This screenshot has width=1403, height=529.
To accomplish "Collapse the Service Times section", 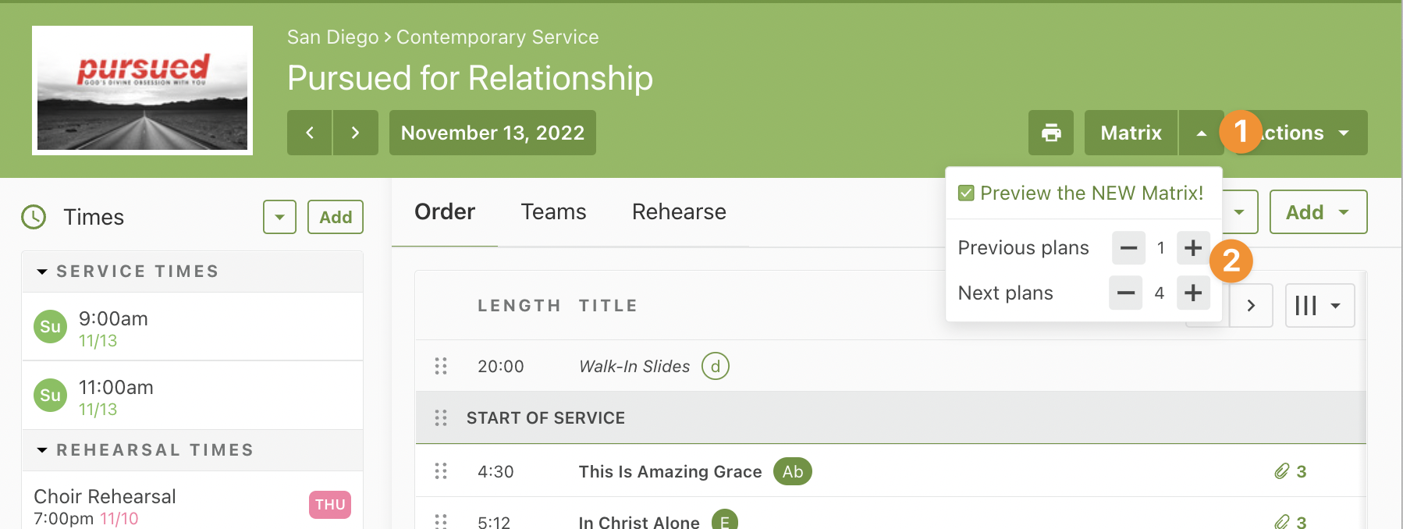I will pos(42,272).
